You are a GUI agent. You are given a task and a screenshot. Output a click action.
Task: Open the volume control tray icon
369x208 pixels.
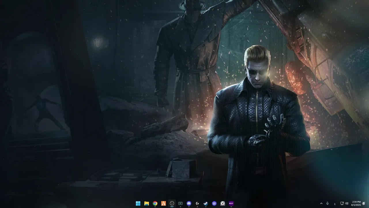pyautogui.click(x=347, y=203)
